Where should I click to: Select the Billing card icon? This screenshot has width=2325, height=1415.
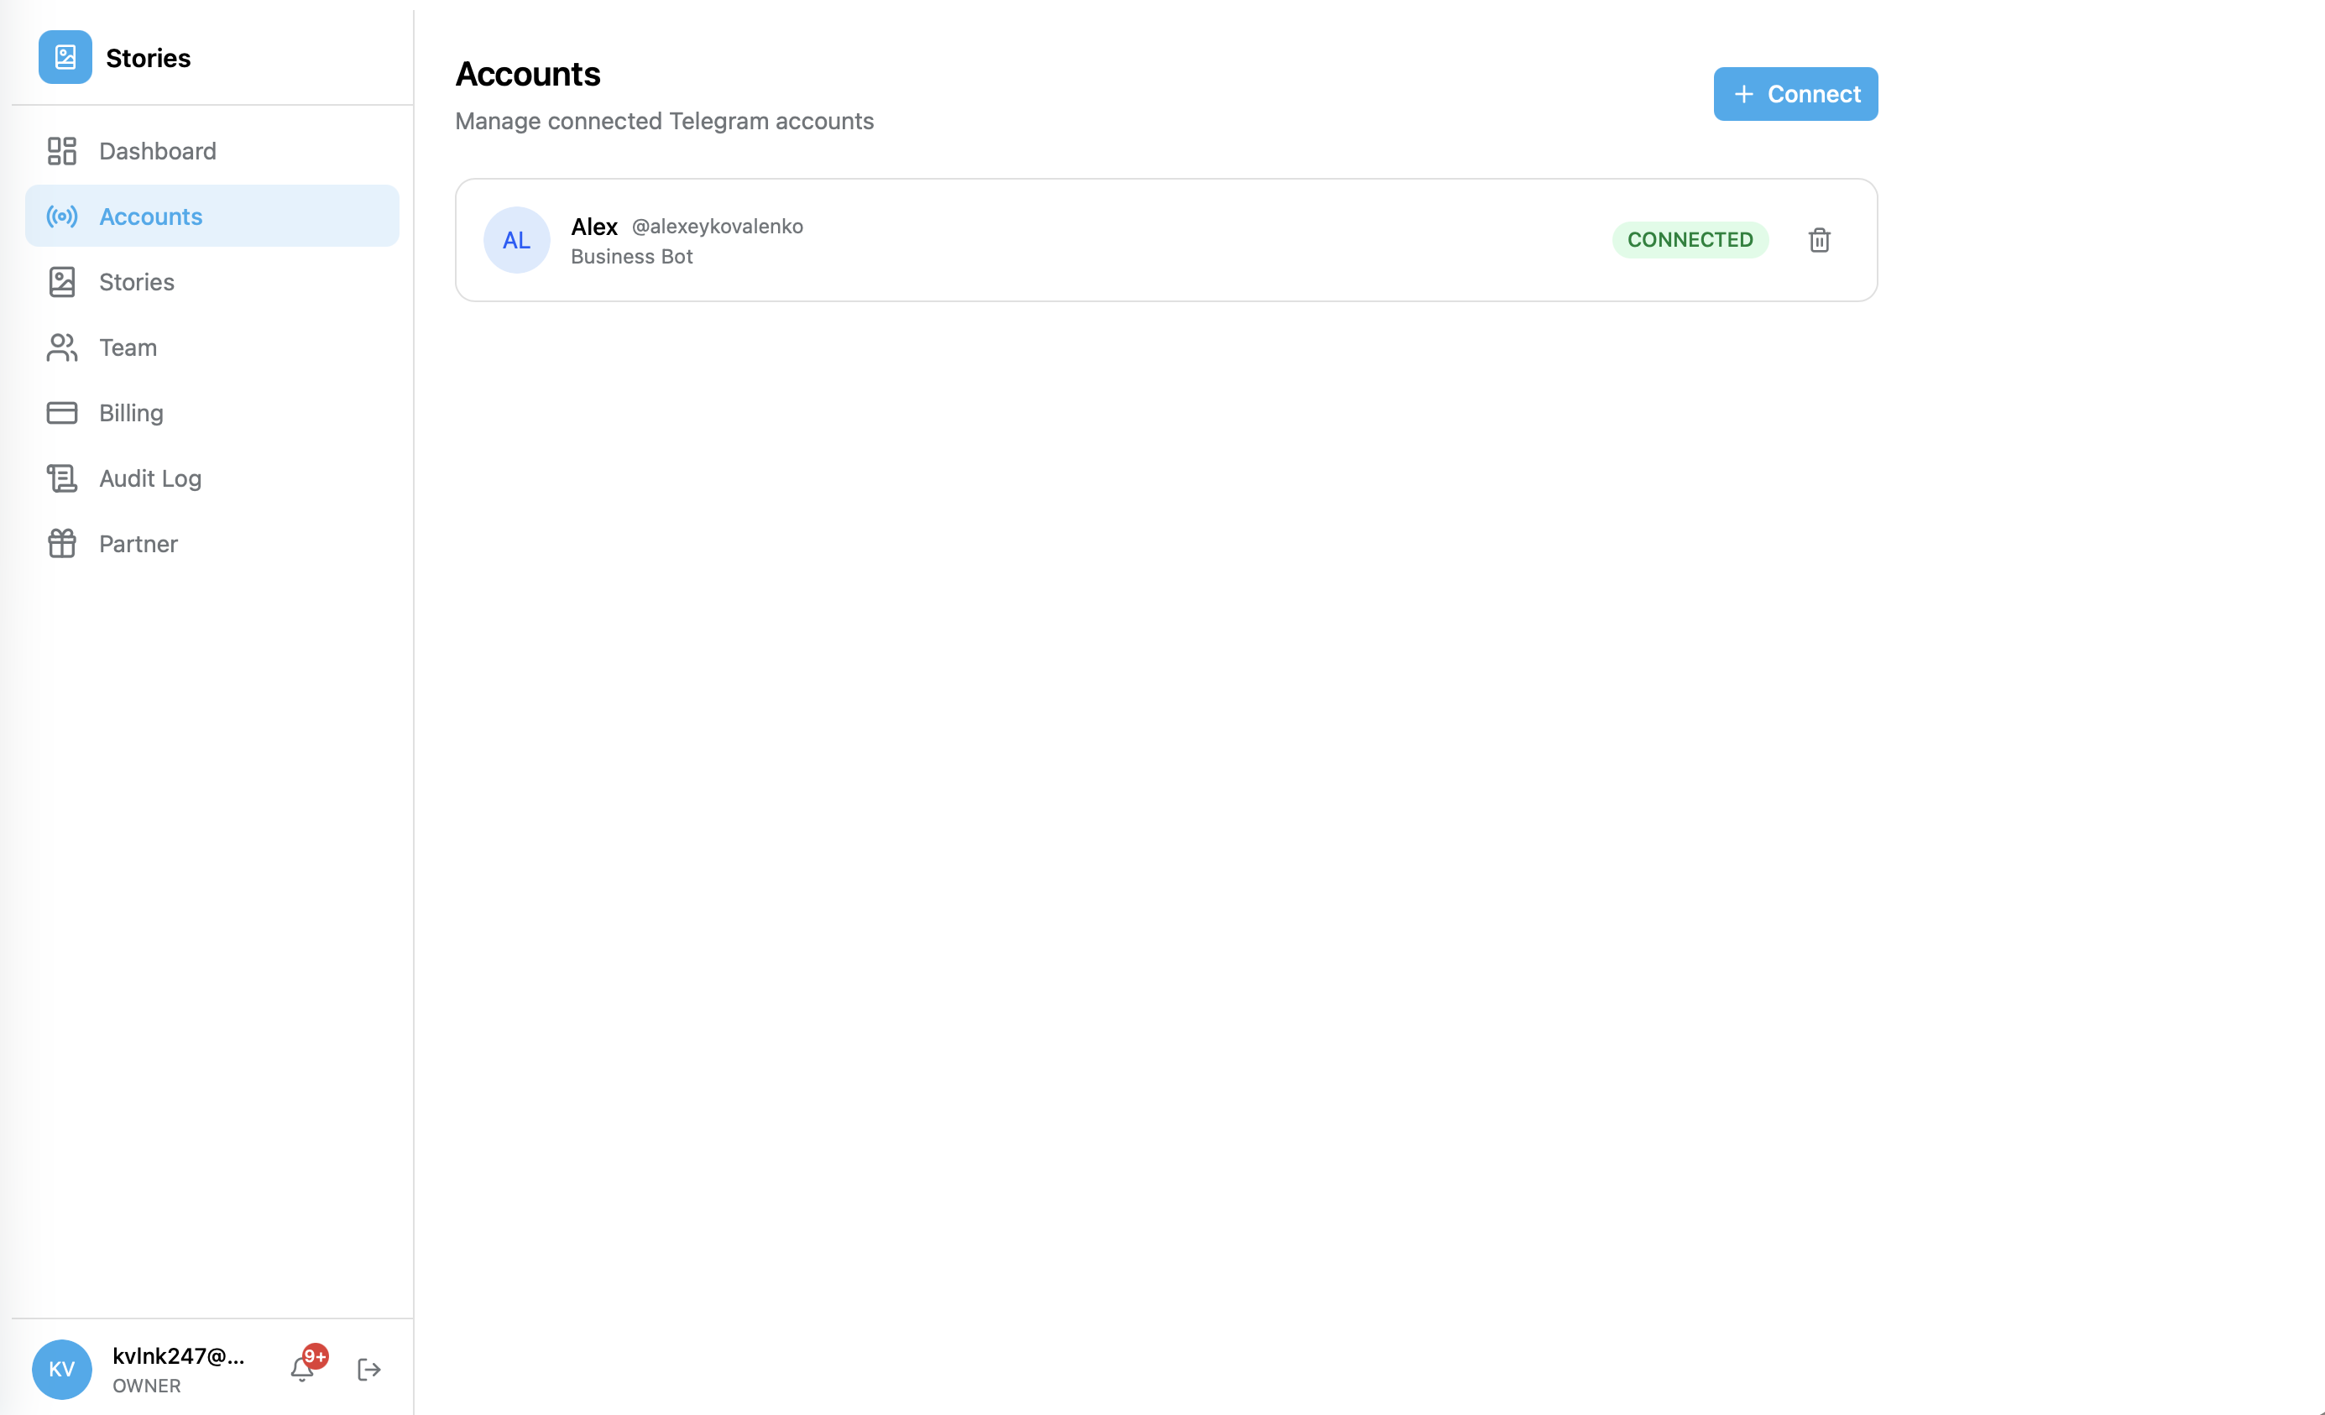click(x=61, y=412)
